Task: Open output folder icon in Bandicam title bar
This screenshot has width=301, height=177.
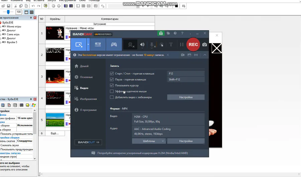Action: [168, 33]
